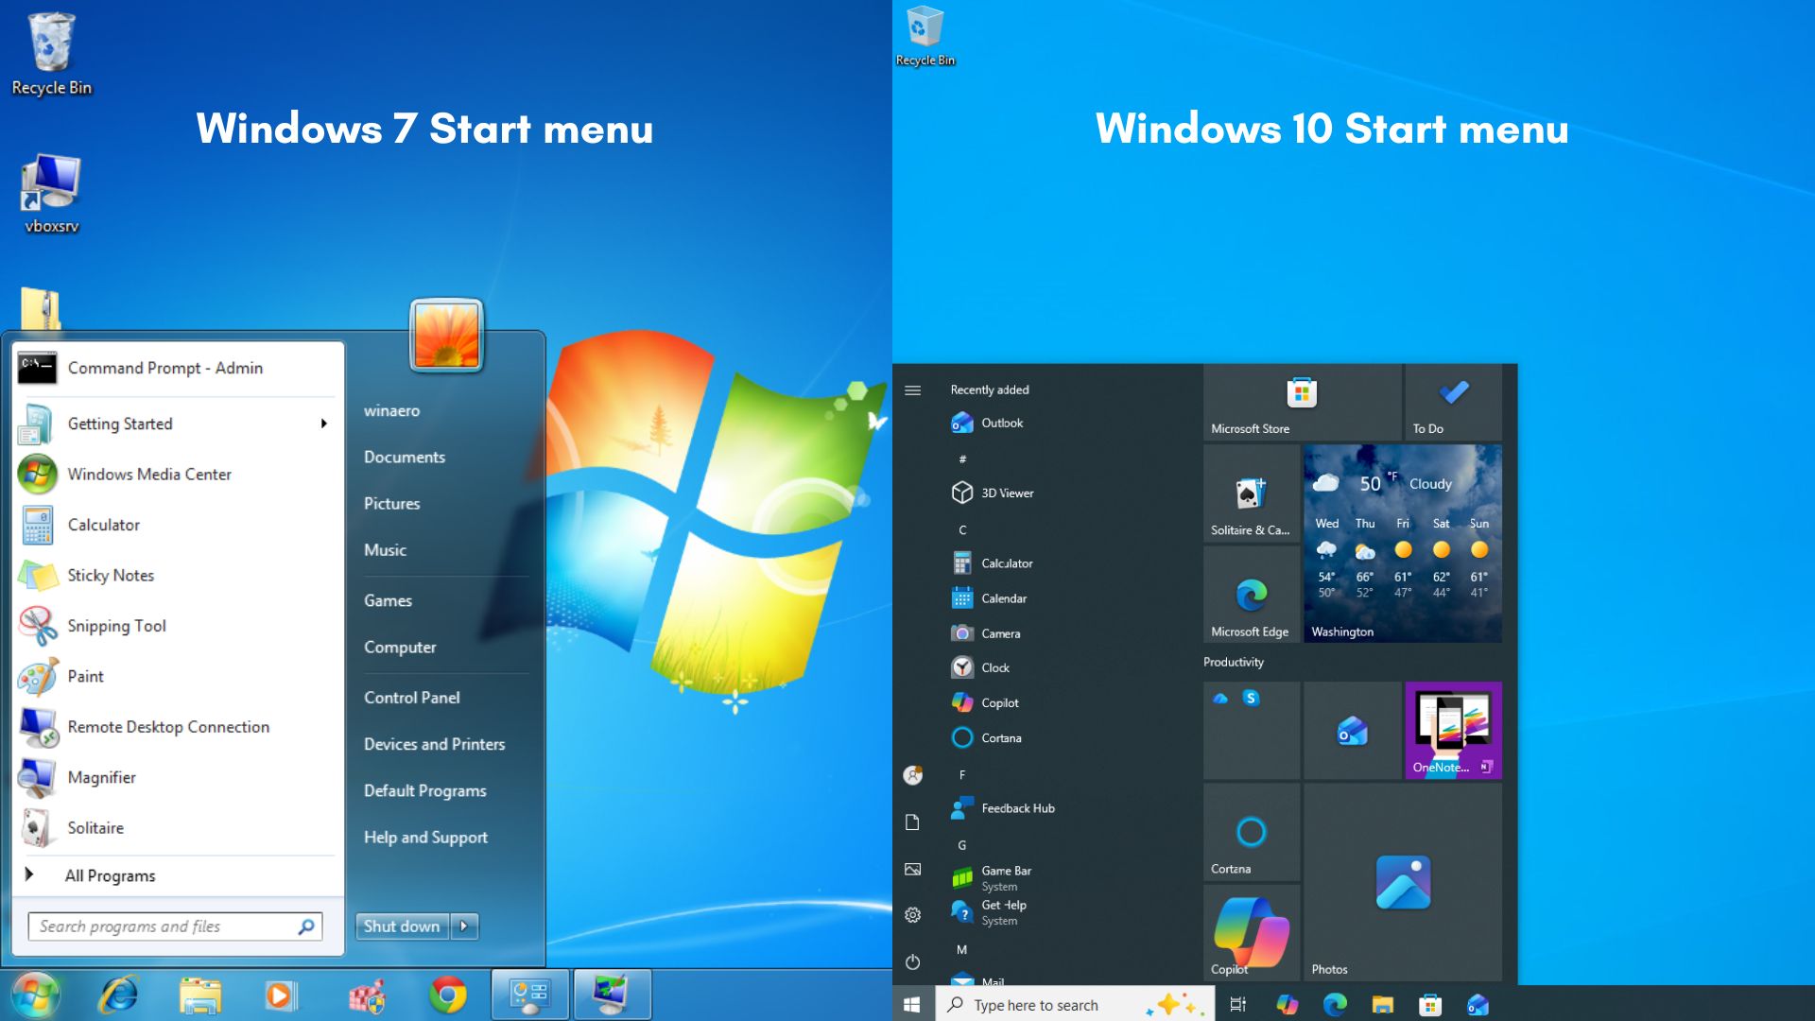This screenshot has height=1021, width=1815.
Task: Open Help and Support
Action: (425, 837)
